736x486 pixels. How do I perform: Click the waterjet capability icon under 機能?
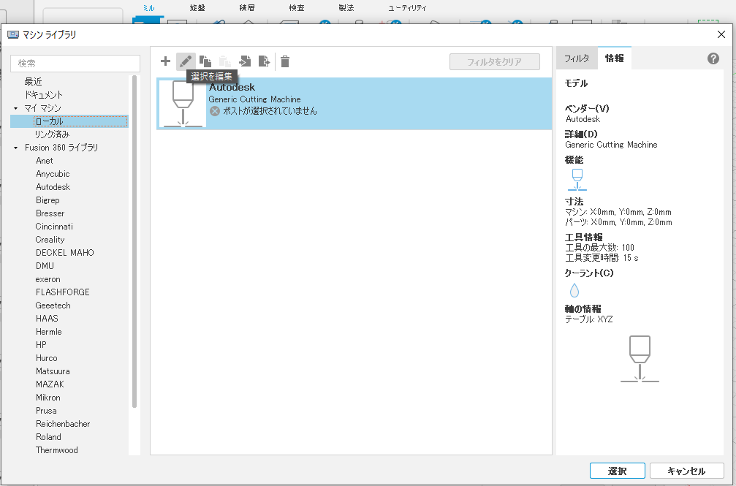pos(577,179)
